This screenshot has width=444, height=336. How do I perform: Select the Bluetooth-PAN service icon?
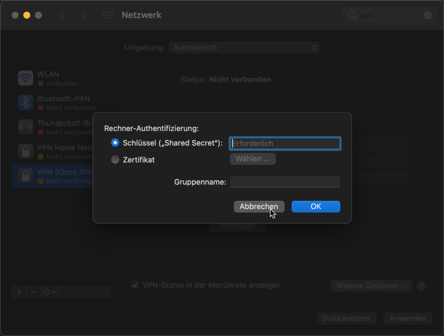coord(26,102)
